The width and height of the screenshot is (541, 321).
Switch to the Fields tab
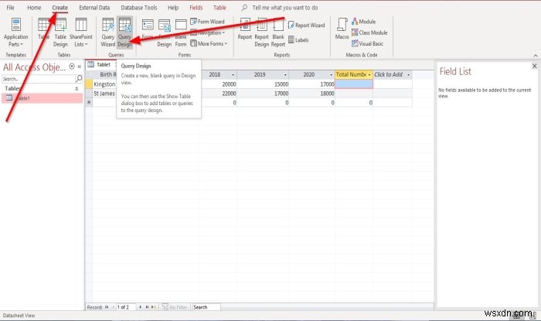[196, 7]
